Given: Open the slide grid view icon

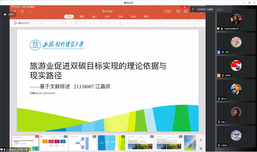Looking at the screenshot, I should [x=201, y=148].
